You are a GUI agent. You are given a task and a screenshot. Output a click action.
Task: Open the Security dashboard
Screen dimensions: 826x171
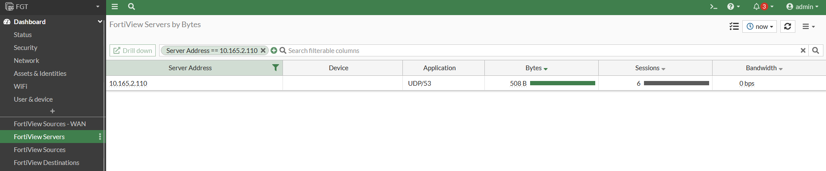[25, 47]
